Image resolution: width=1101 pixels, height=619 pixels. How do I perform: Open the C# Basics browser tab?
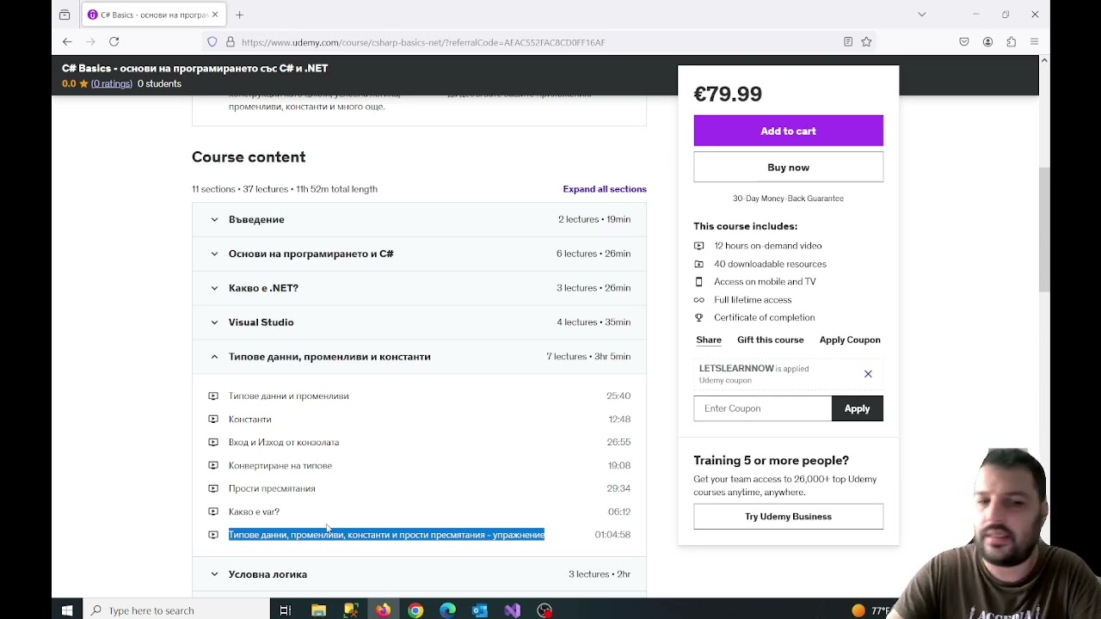pos(153,15)
